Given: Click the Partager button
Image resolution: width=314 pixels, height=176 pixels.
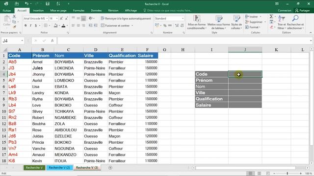Looking at the screenshot, I should (302, 10).
